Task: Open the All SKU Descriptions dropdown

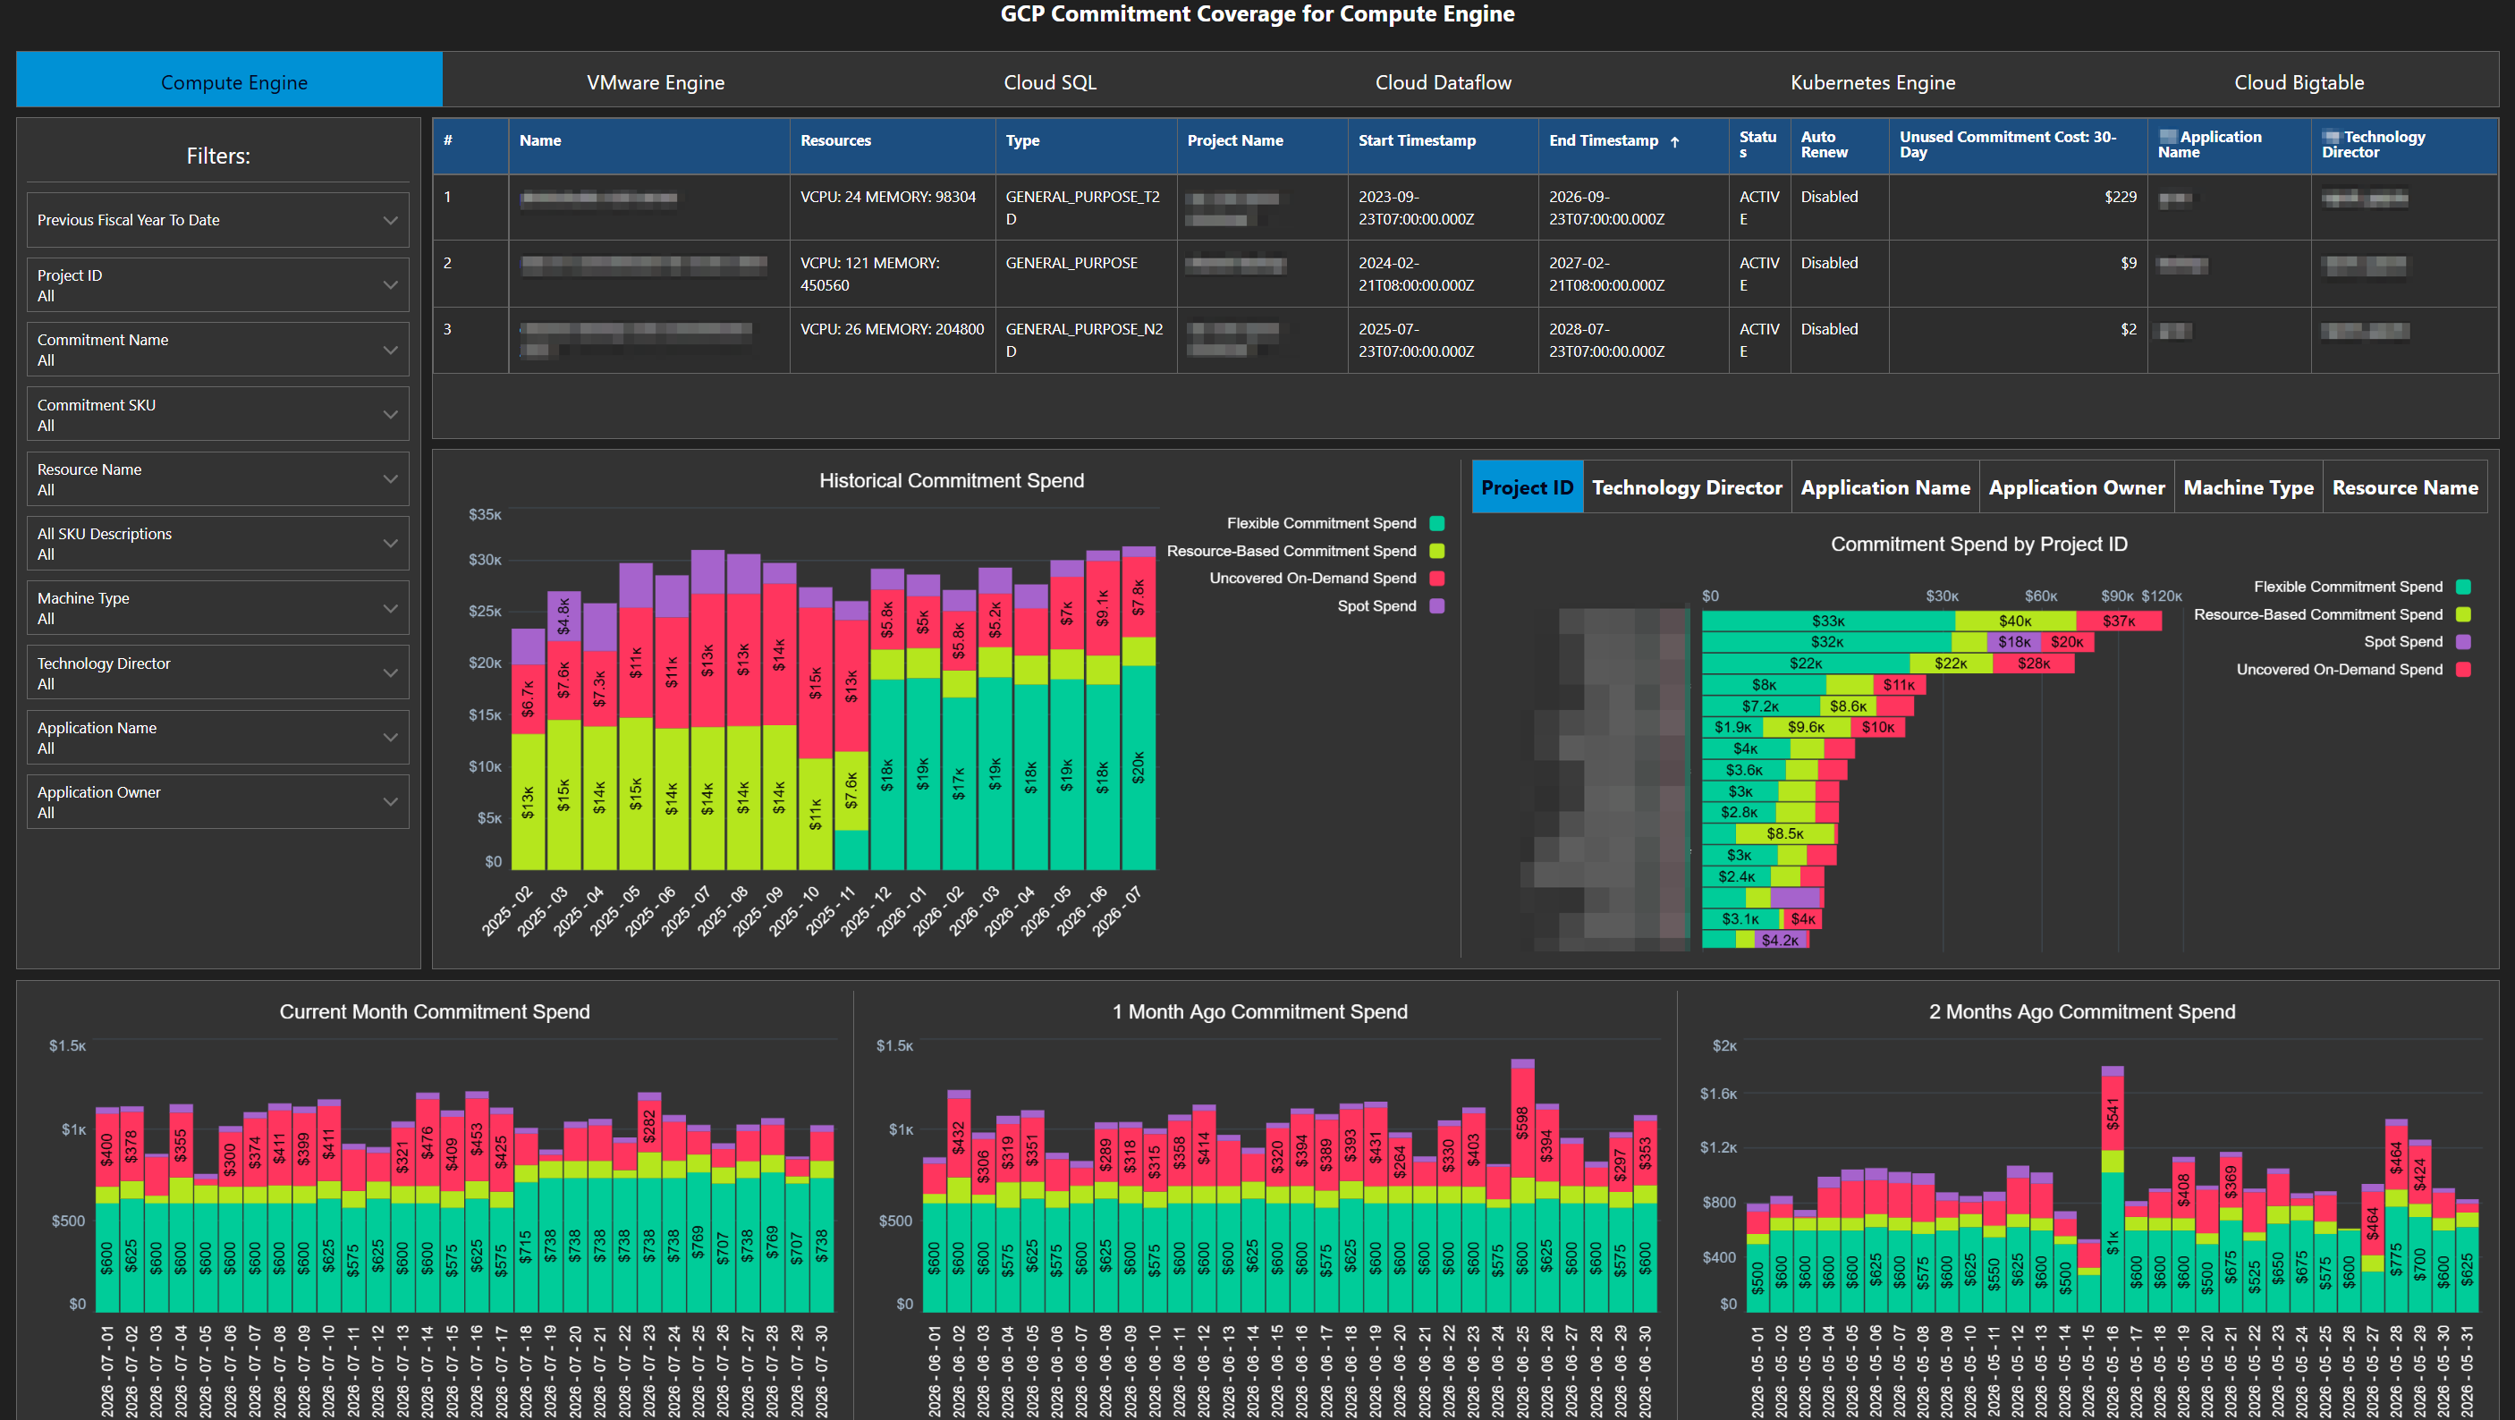Action: 217,543
